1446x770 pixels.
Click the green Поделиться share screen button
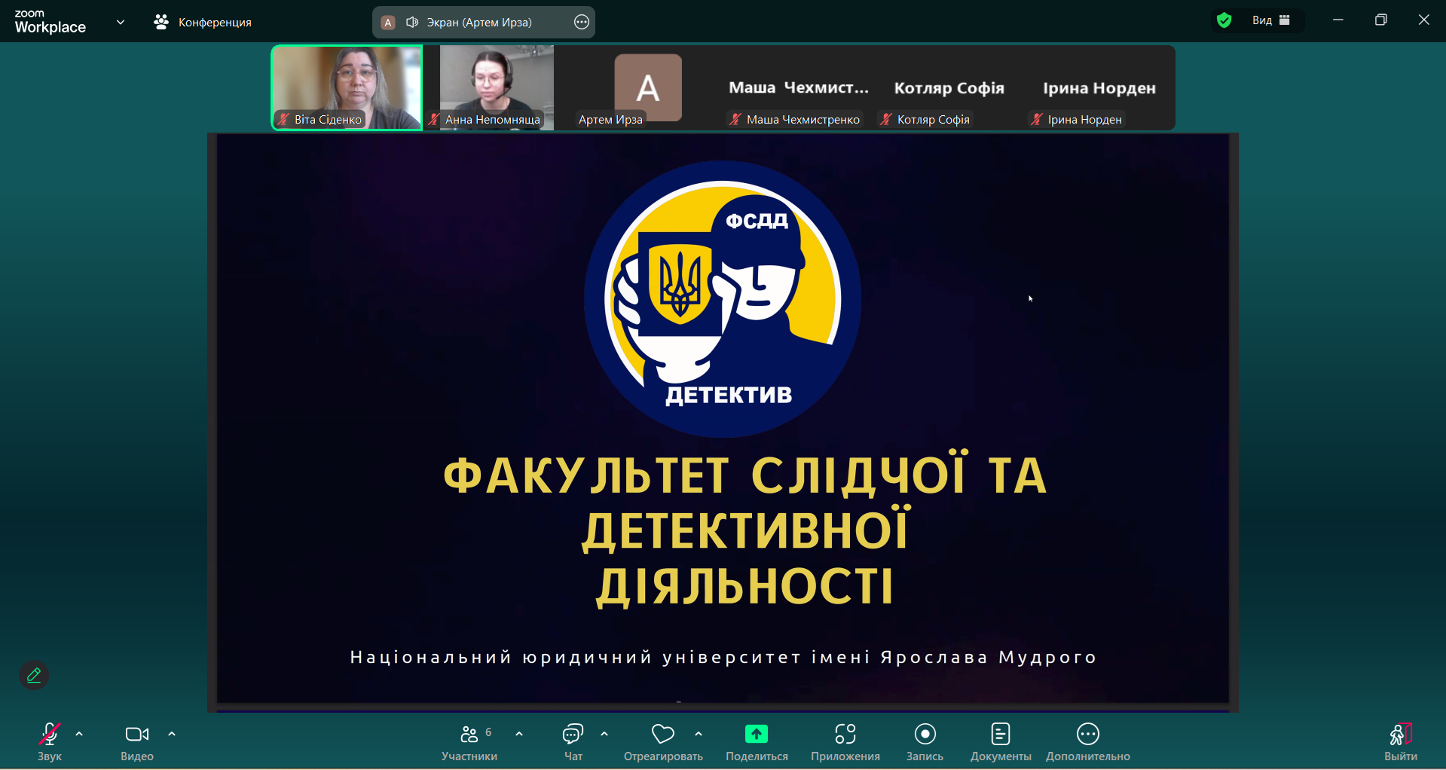[757, 742]
